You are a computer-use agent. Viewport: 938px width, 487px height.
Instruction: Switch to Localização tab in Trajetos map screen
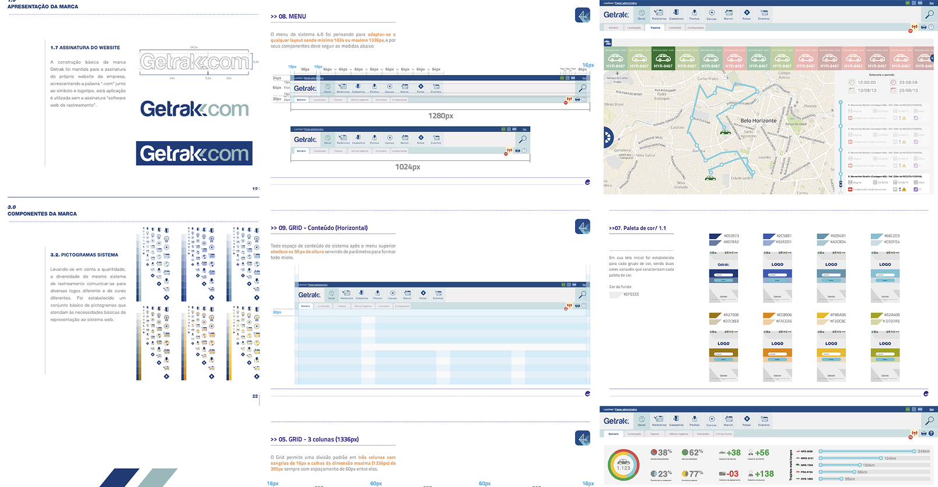[634, 27]
